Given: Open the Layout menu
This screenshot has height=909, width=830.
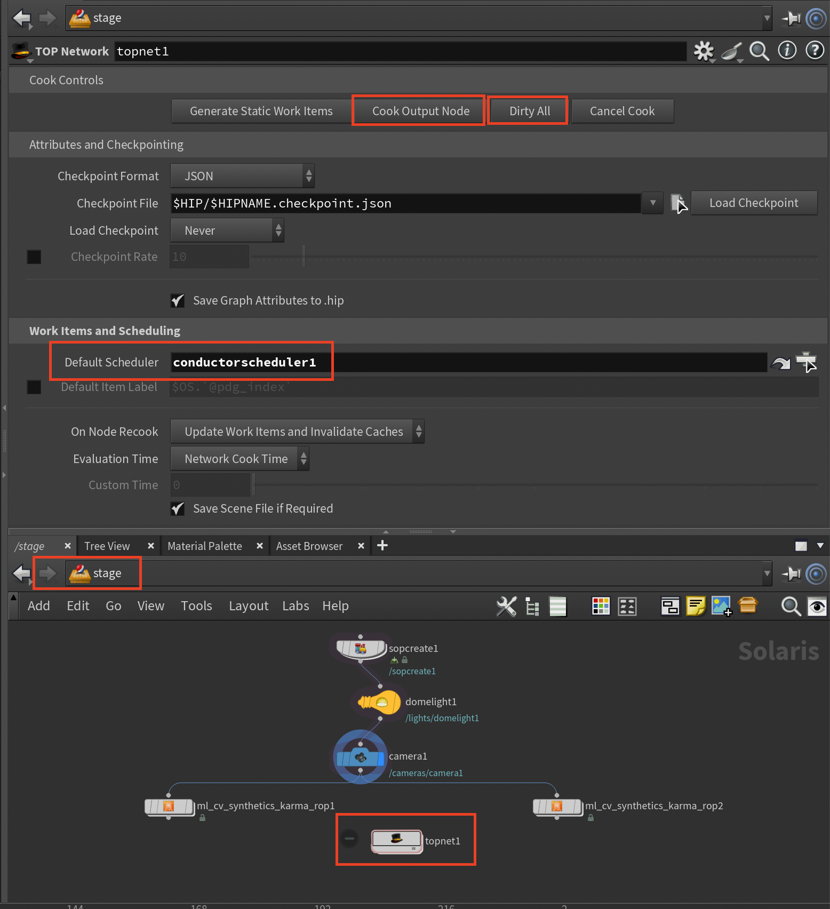Looking at the screenshot, I should 248,606.
